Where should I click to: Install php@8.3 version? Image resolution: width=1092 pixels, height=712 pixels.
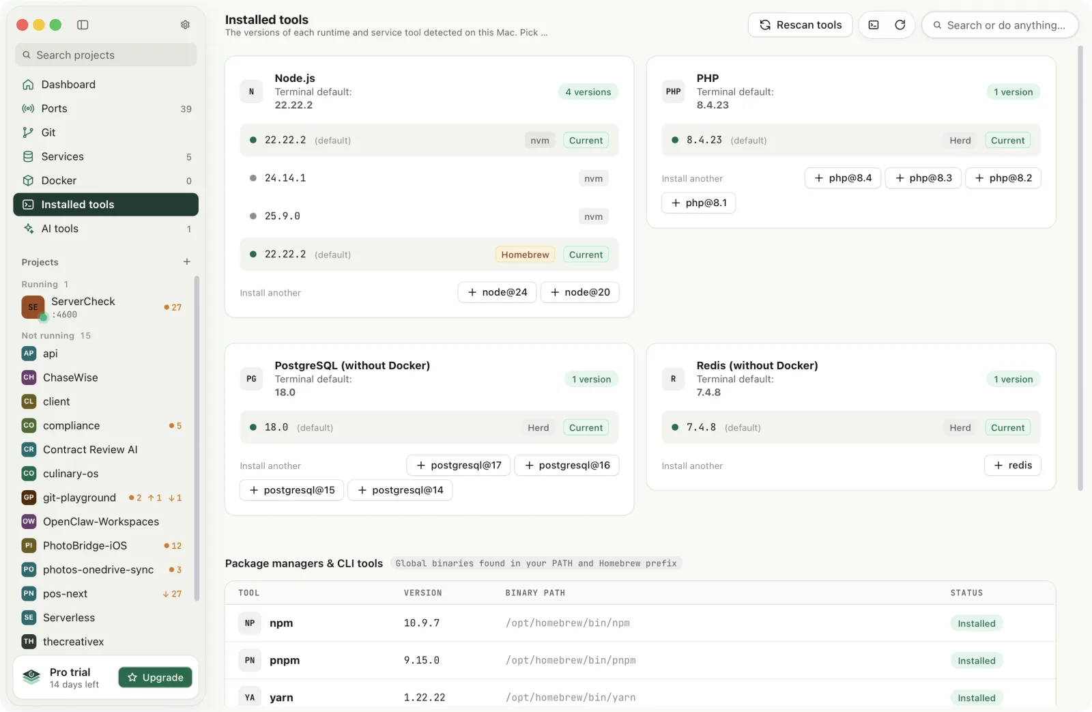[923, 178]
